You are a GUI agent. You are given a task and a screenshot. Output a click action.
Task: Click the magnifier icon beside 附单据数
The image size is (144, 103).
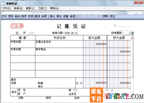[132, 33]
